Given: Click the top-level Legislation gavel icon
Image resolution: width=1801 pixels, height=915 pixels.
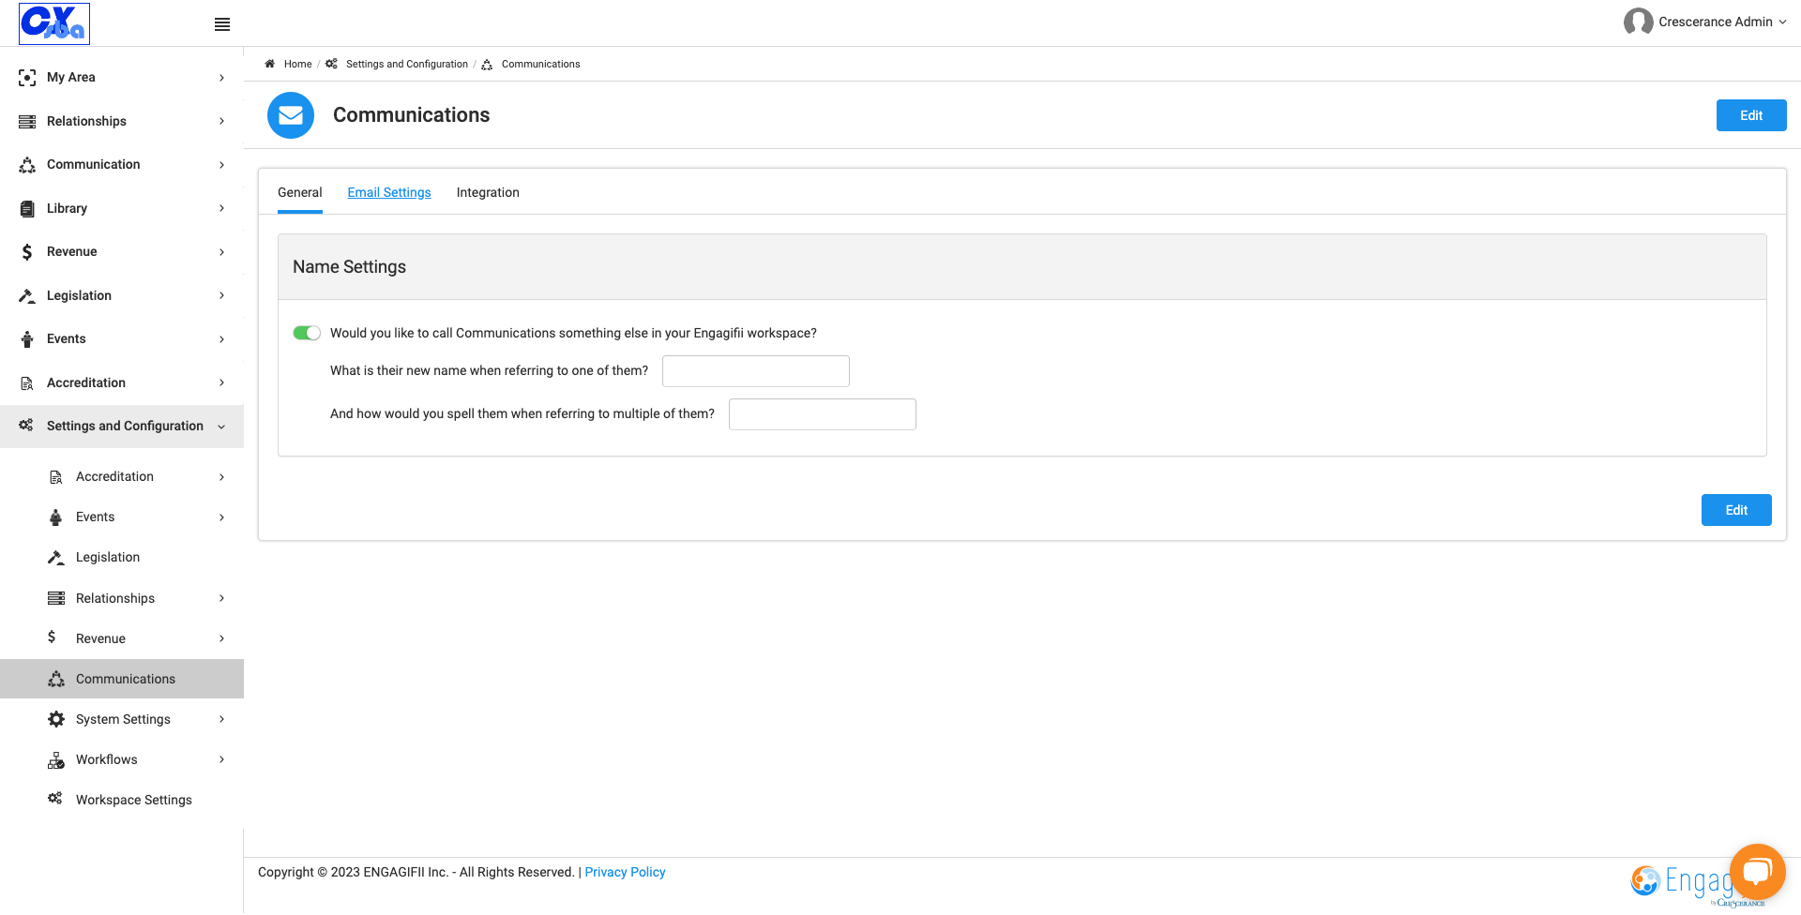Looking at the screenshot, I should coord(27,295).
